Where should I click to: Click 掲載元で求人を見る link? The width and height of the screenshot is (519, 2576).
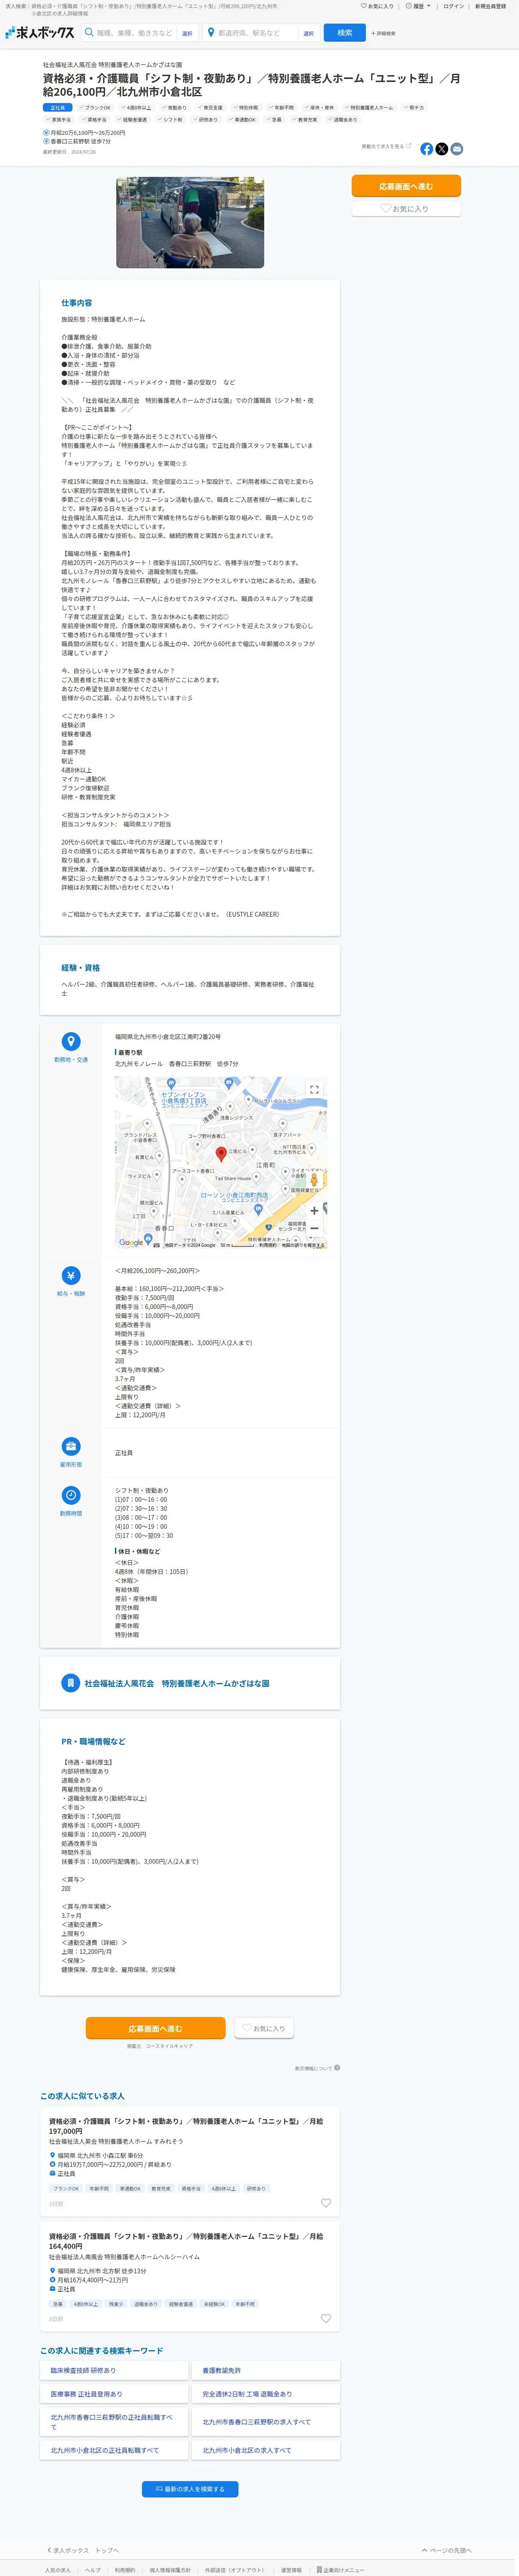(x=386, y=146)
